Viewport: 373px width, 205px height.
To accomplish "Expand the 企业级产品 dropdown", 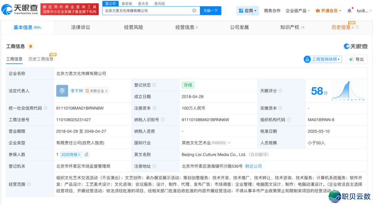I will [x=298, y=11].
